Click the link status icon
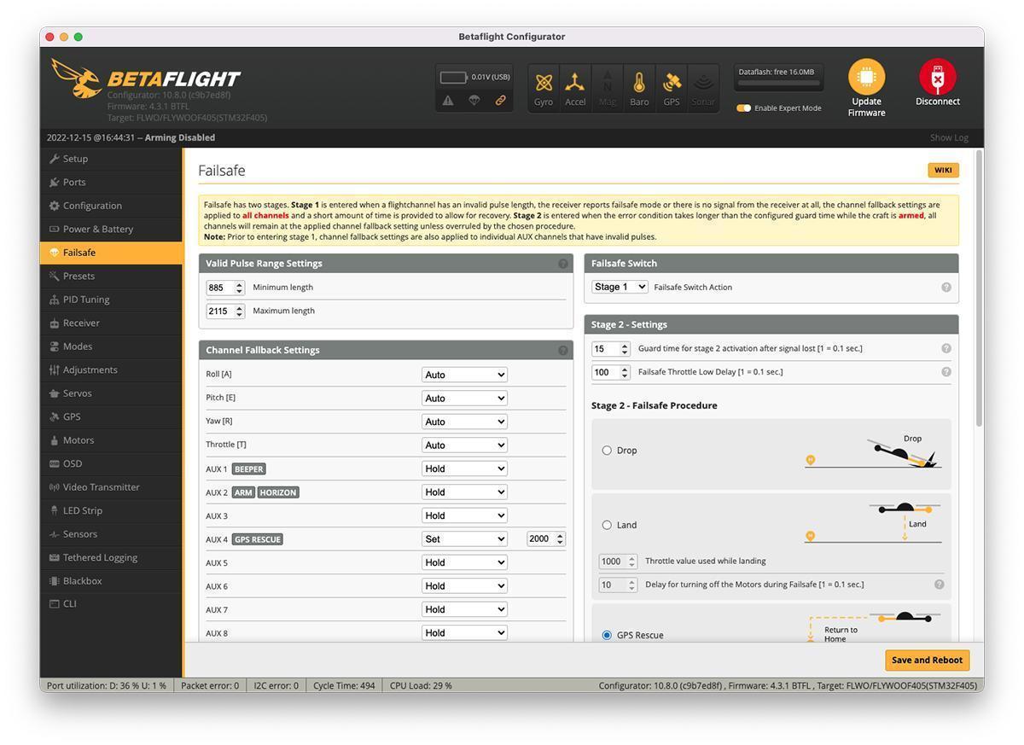The height and width of the screenshot is (745, 1024). 501,101
